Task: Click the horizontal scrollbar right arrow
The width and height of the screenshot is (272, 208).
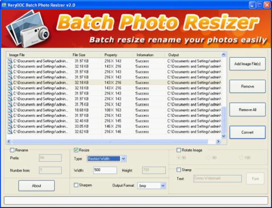Action: (218, 142)
